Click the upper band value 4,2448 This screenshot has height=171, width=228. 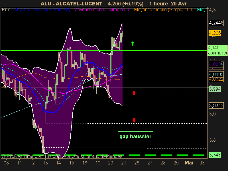pos(216,23)
